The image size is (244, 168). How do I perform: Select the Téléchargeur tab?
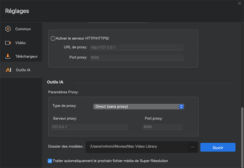point(21,56)
